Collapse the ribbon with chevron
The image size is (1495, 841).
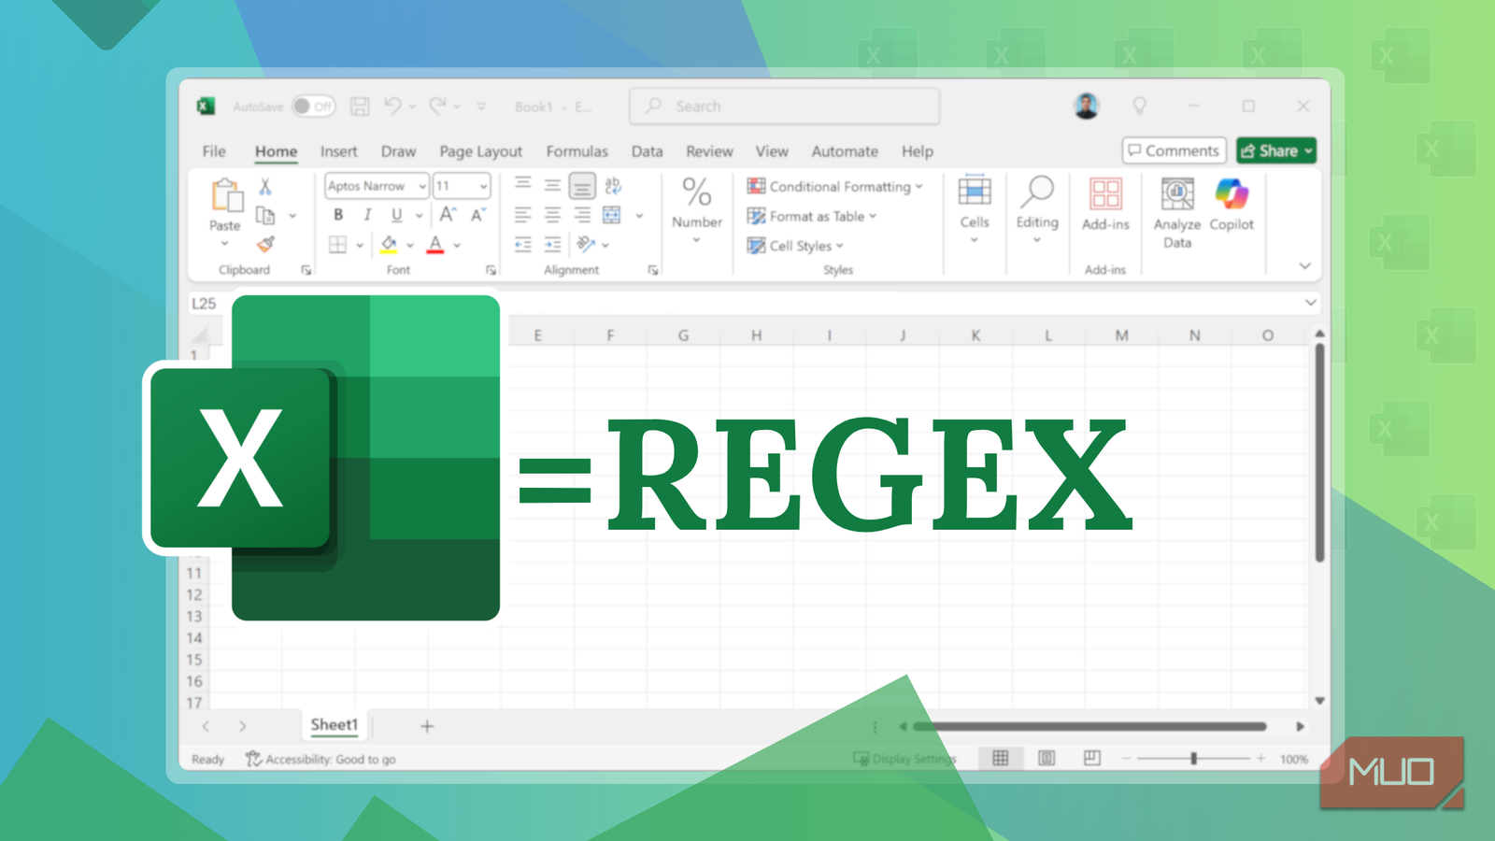1304,266
